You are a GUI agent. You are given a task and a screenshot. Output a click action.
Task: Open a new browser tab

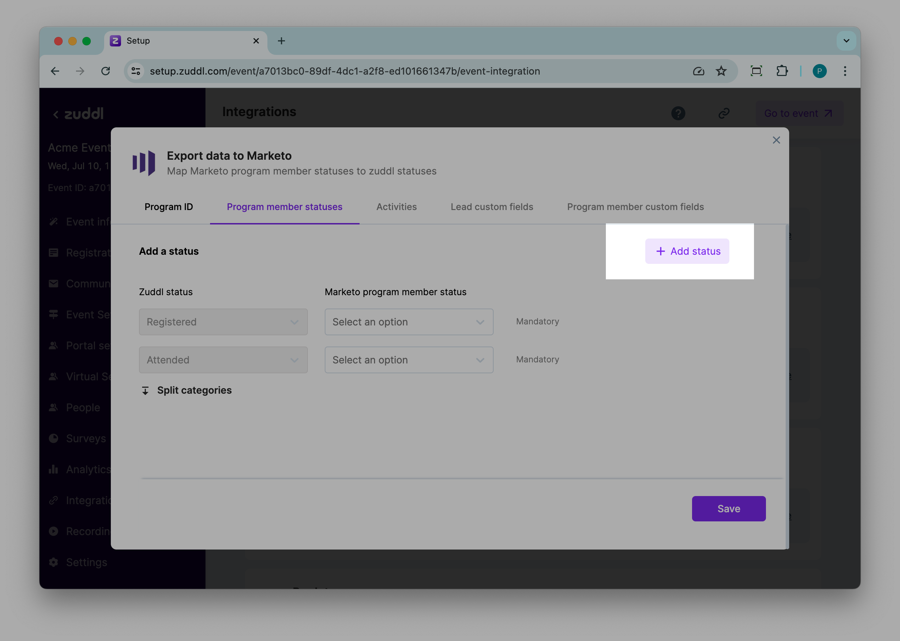(281, 41)
